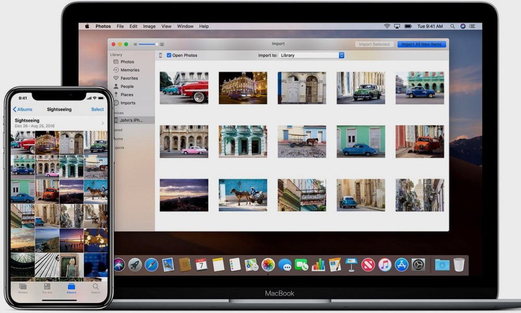The image size is (521, 313).
Task: Open News icon in dock
Action: pos(368,265)
